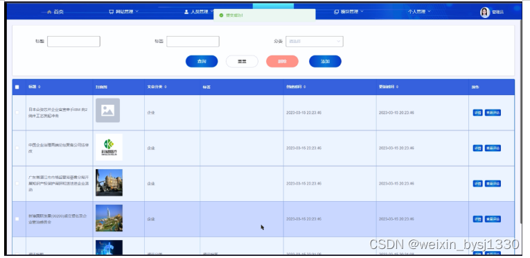This screenshot has height=258, width=530.
Task: Open the 首页 home menu item
Action: (x=55, y=12)
